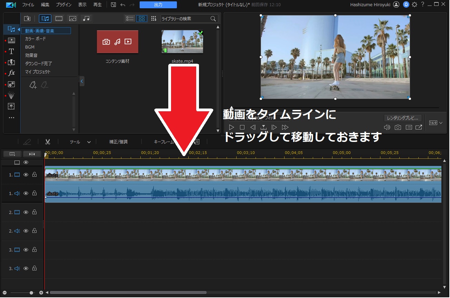The height and width of the screenshot is (298, 450).
Task: Filter the library to images only
Action: (73, 19)
